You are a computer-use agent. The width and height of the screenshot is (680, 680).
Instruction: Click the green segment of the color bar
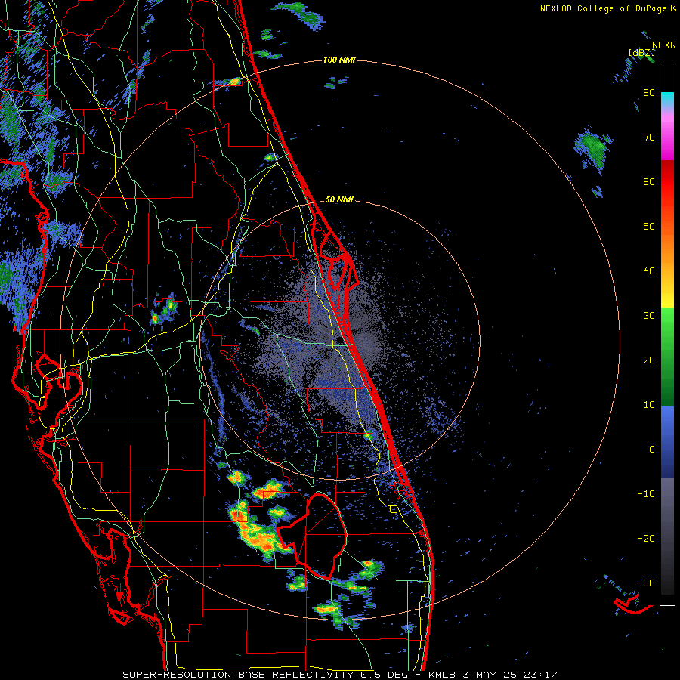tap(667, 357)
